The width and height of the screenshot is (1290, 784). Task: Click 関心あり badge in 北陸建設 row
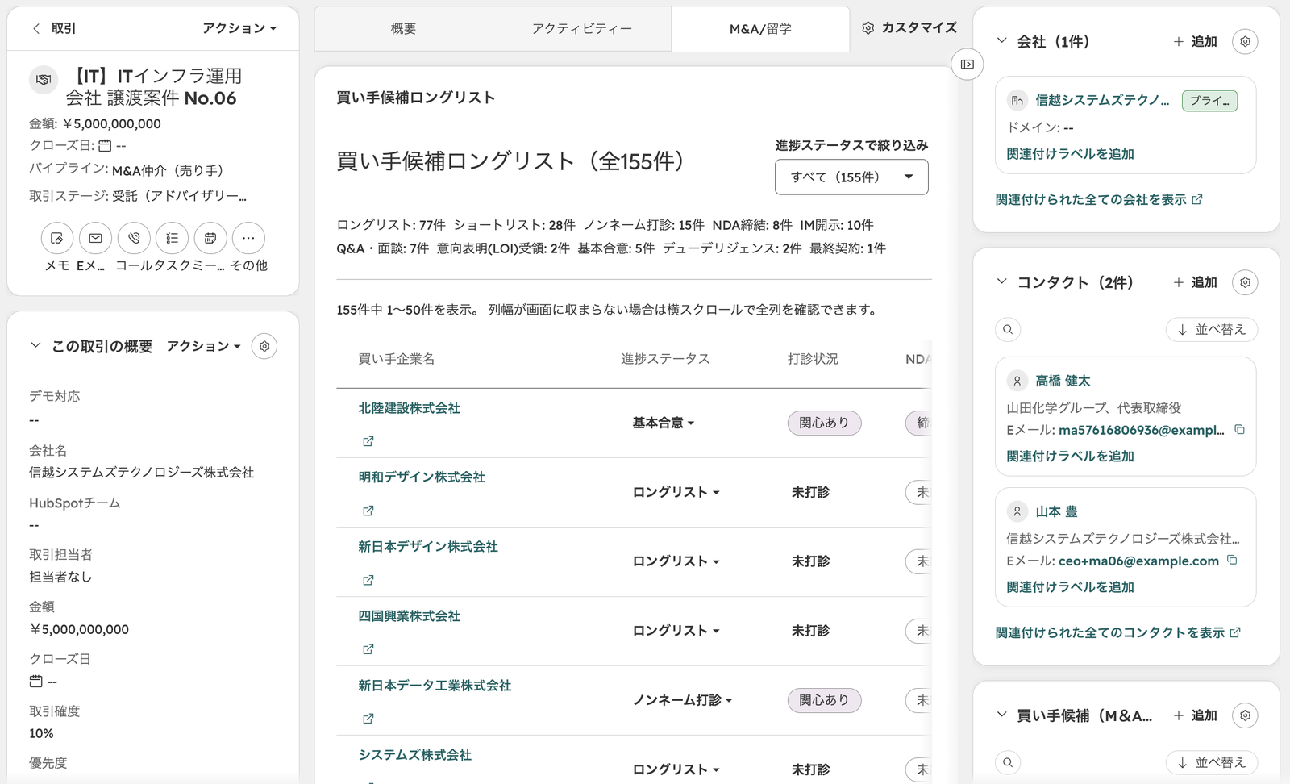point(824,423)
